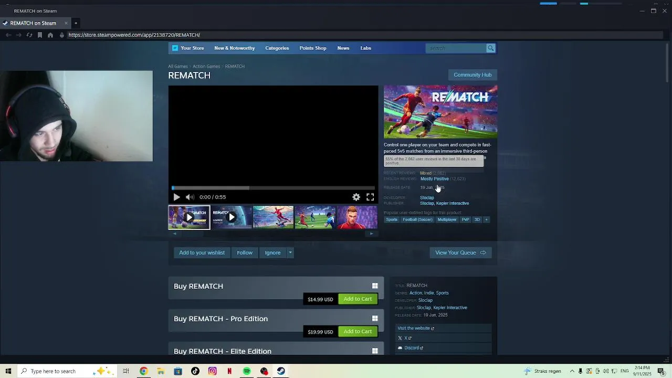672x378 pixels.
Task: Show hidden system tray icons
Action: 572,371
